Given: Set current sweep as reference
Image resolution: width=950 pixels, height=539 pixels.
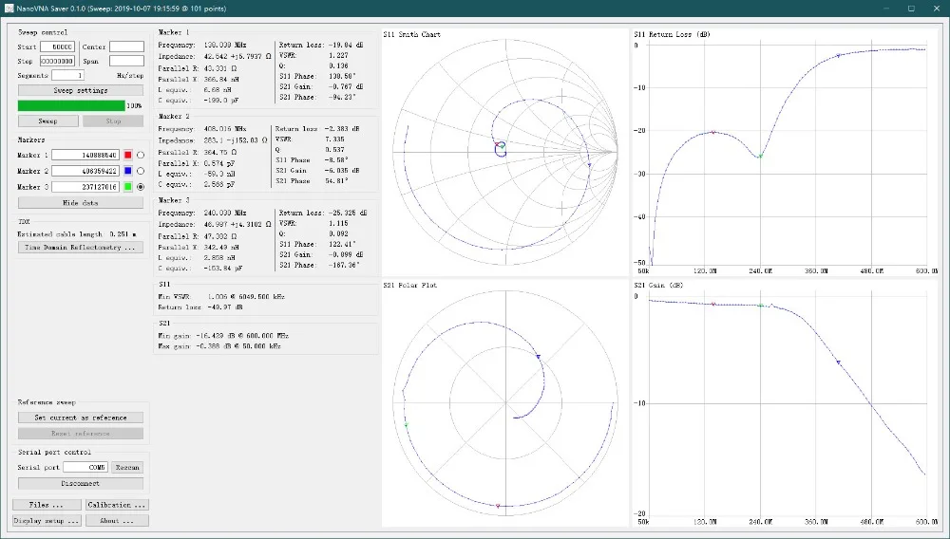Looking at the screenshot, I should tap(81, 418).
